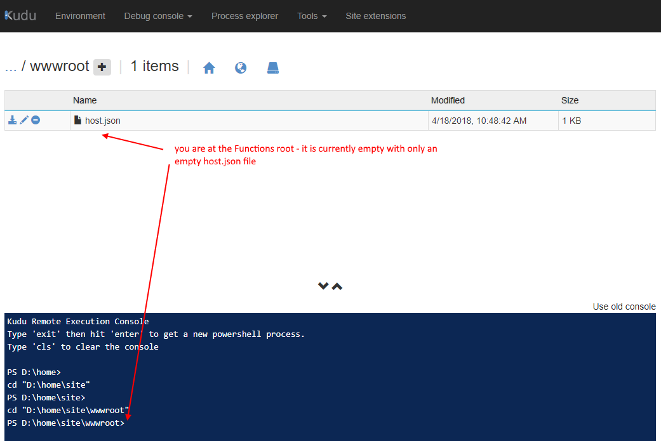
Task: Switch via 'Use old console' link
Action: (x=624, y=306)
